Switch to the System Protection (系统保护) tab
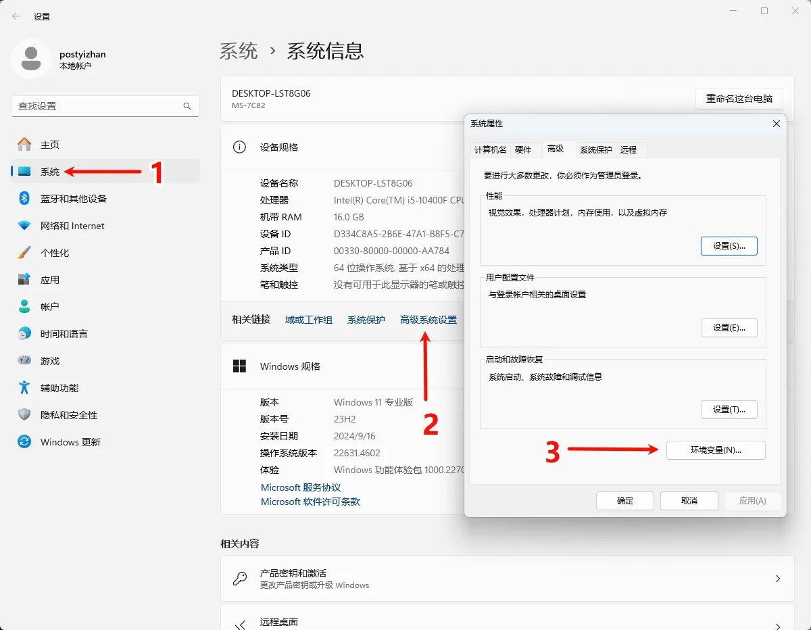This screenshot has width=811, height=630. tap(595, 149)
